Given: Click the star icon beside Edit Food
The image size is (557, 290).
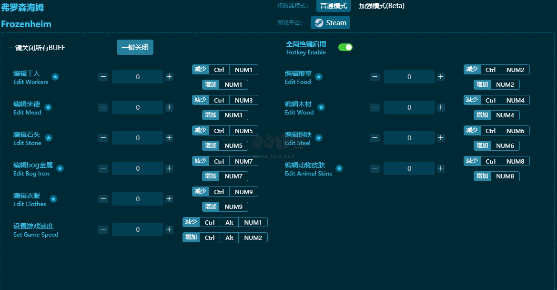Looking at the screenshot, I should click(319, 77).
